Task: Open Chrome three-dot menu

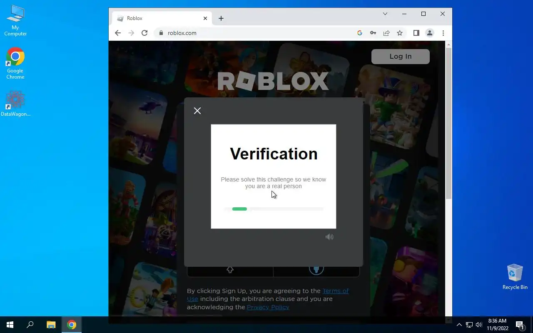Action: [443, 33]
